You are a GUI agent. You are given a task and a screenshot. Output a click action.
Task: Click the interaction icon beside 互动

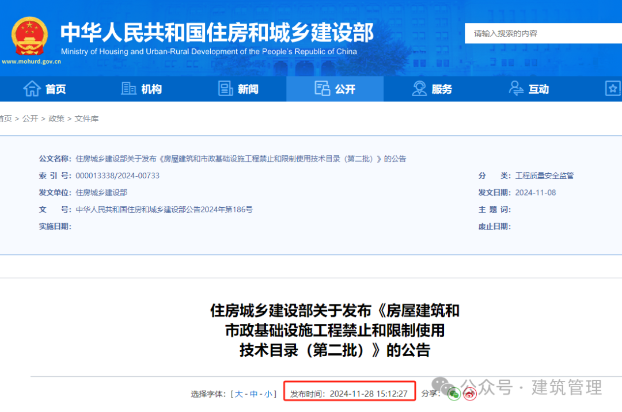tap(516, 89)
